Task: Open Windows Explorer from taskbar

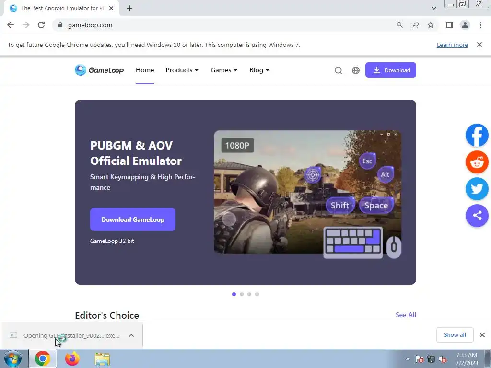Action: point(102,358)
